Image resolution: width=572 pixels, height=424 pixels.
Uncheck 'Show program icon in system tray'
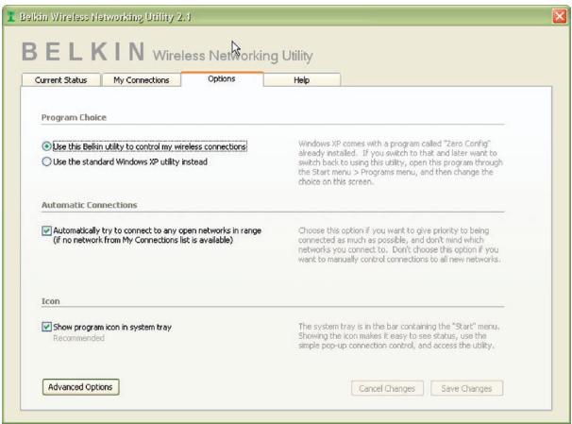(x=46, y=327)
